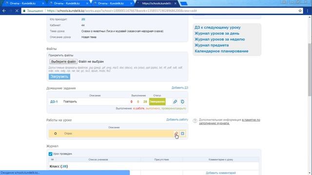Click the Добавить комментарий link

[221, 173]
